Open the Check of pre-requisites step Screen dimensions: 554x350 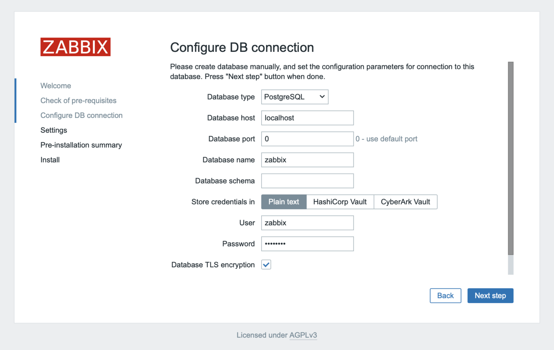click(78, 101)
